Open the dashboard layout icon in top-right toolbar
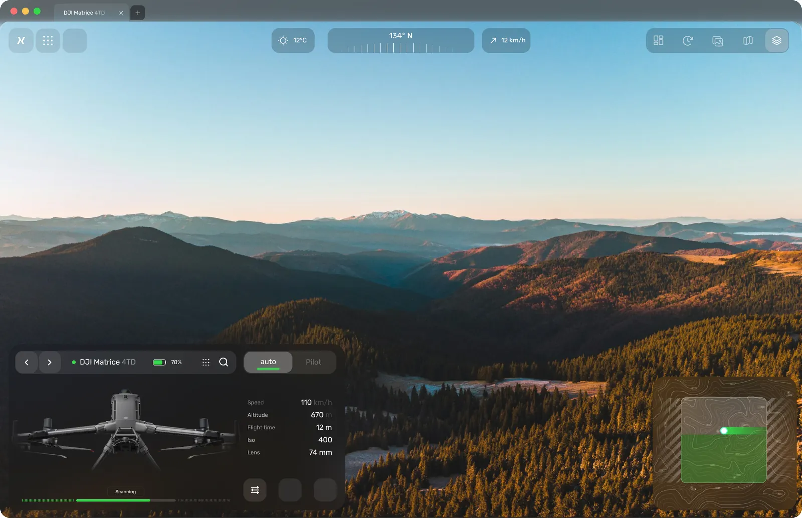 [x=658, y=40]
